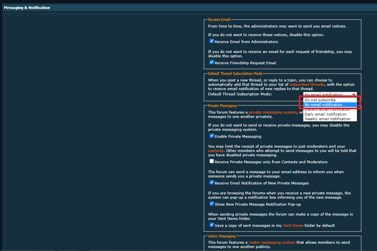
Task: Uncheck Show New Private Message Notification Pop-up
Action: [x=212, y=204]
